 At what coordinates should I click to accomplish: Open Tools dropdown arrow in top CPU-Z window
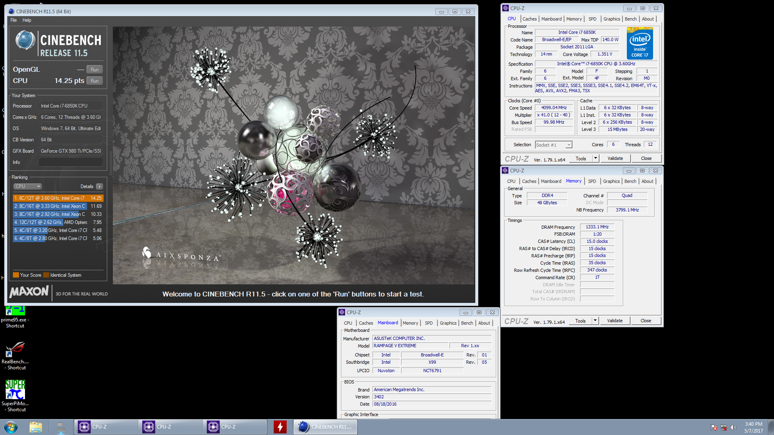(x=595, y=159)
